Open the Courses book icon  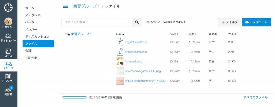point(8,51)
